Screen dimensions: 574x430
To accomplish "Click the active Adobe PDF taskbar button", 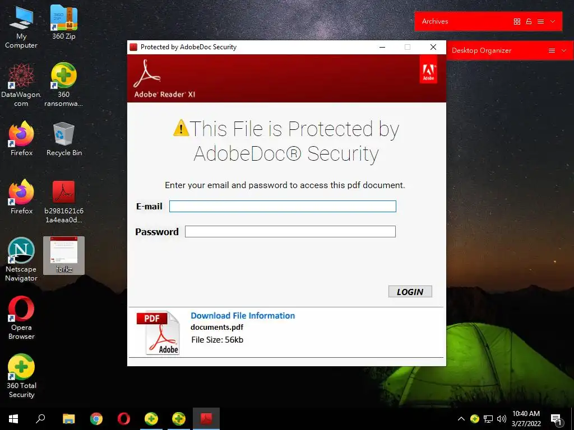I will pyautogui.click(x=206, y=419).
